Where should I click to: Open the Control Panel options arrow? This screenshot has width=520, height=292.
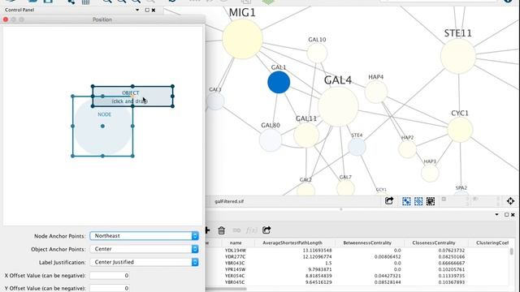click(x=137, y=10)
